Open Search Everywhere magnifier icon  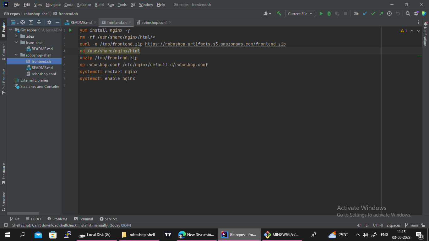408,13
